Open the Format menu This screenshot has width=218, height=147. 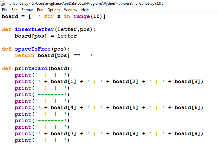27,10
